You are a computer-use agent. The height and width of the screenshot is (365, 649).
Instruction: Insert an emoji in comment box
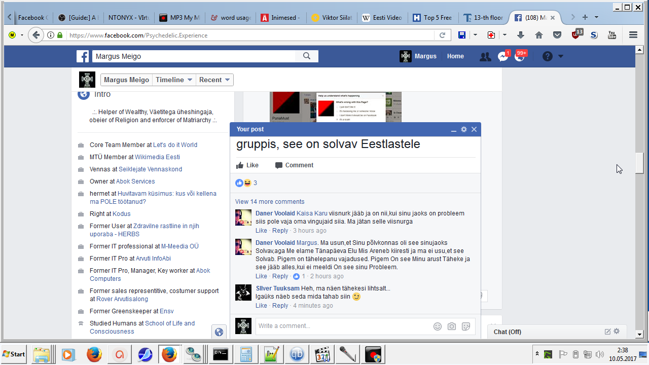point(438,326)
